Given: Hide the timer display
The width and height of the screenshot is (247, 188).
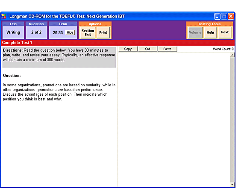Looking at the screenshot, I should [x=70, y=32].
